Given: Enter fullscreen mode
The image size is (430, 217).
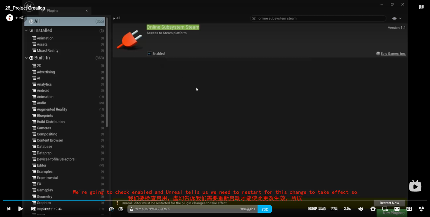Looking at the screenshot, I should (x=421, y=209).
